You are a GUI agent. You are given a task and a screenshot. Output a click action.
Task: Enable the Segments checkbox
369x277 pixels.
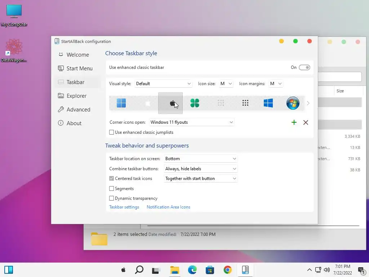tap(112, 188)
